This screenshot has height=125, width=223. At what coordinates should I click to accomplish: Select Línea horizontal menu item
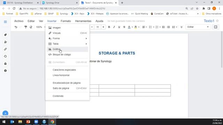pos(67,75)
